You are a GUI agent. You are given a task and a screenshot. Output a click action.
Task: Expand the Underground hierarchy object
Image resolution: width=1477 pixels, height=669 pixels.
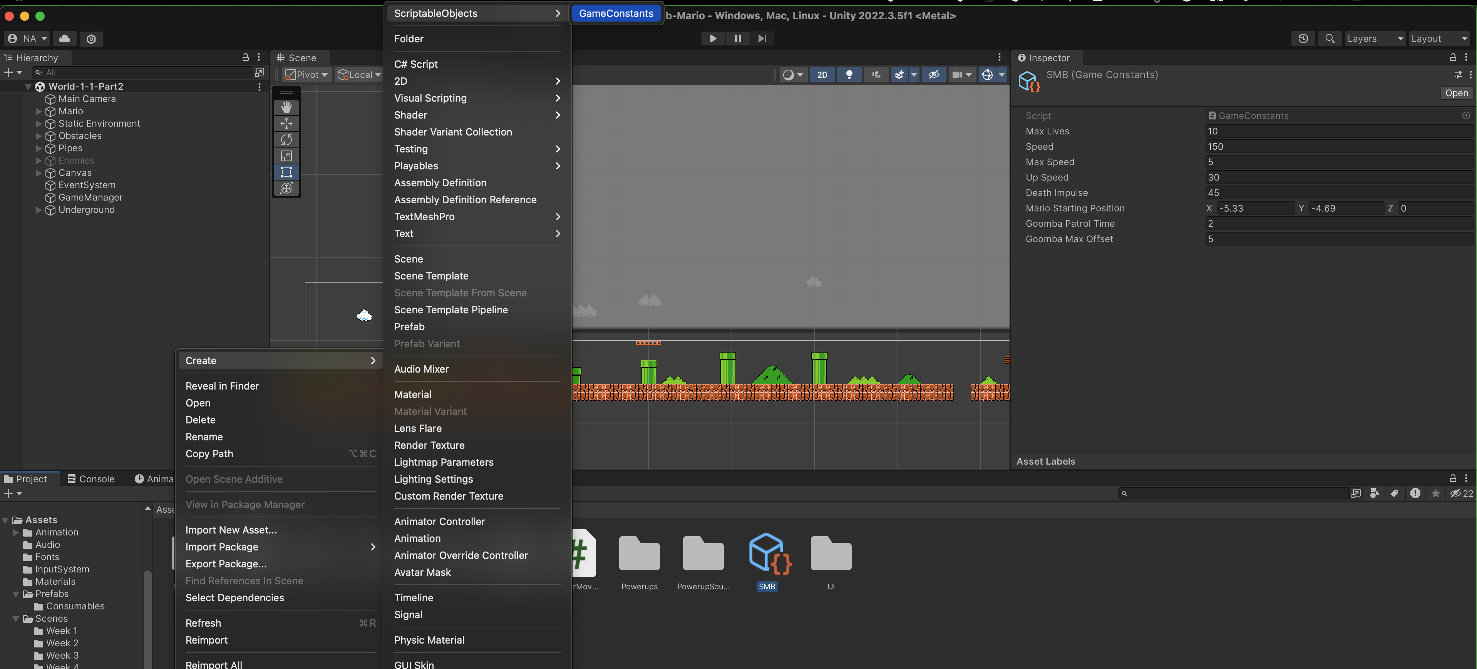tap(39, 210)
